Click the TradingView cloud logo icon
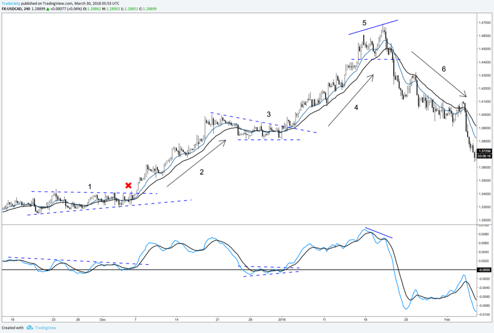 (29, 327)
